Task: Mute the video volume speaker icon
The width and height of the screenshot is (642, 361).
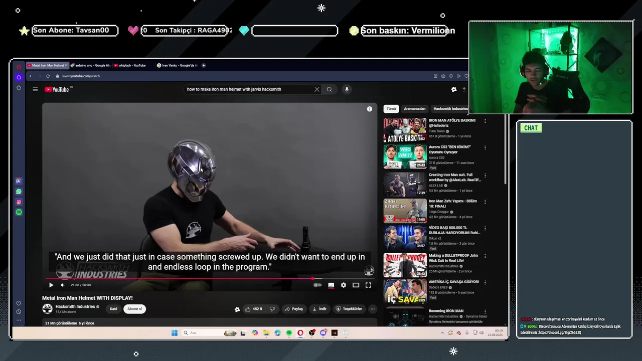Action: click(63, 285)
